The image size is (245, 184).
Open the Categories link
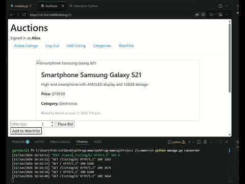(x=102, y=45)
